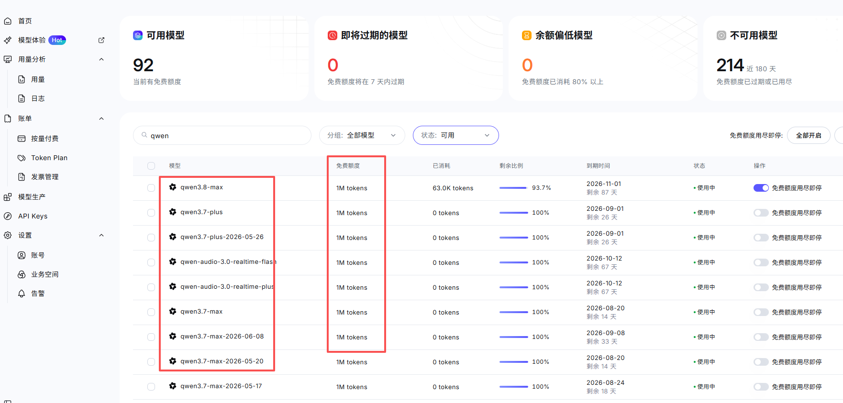This screenshot has width=843, height=403.
Task: Click the 发票管理 invoice icon
Action: click(x=22, y=177)
